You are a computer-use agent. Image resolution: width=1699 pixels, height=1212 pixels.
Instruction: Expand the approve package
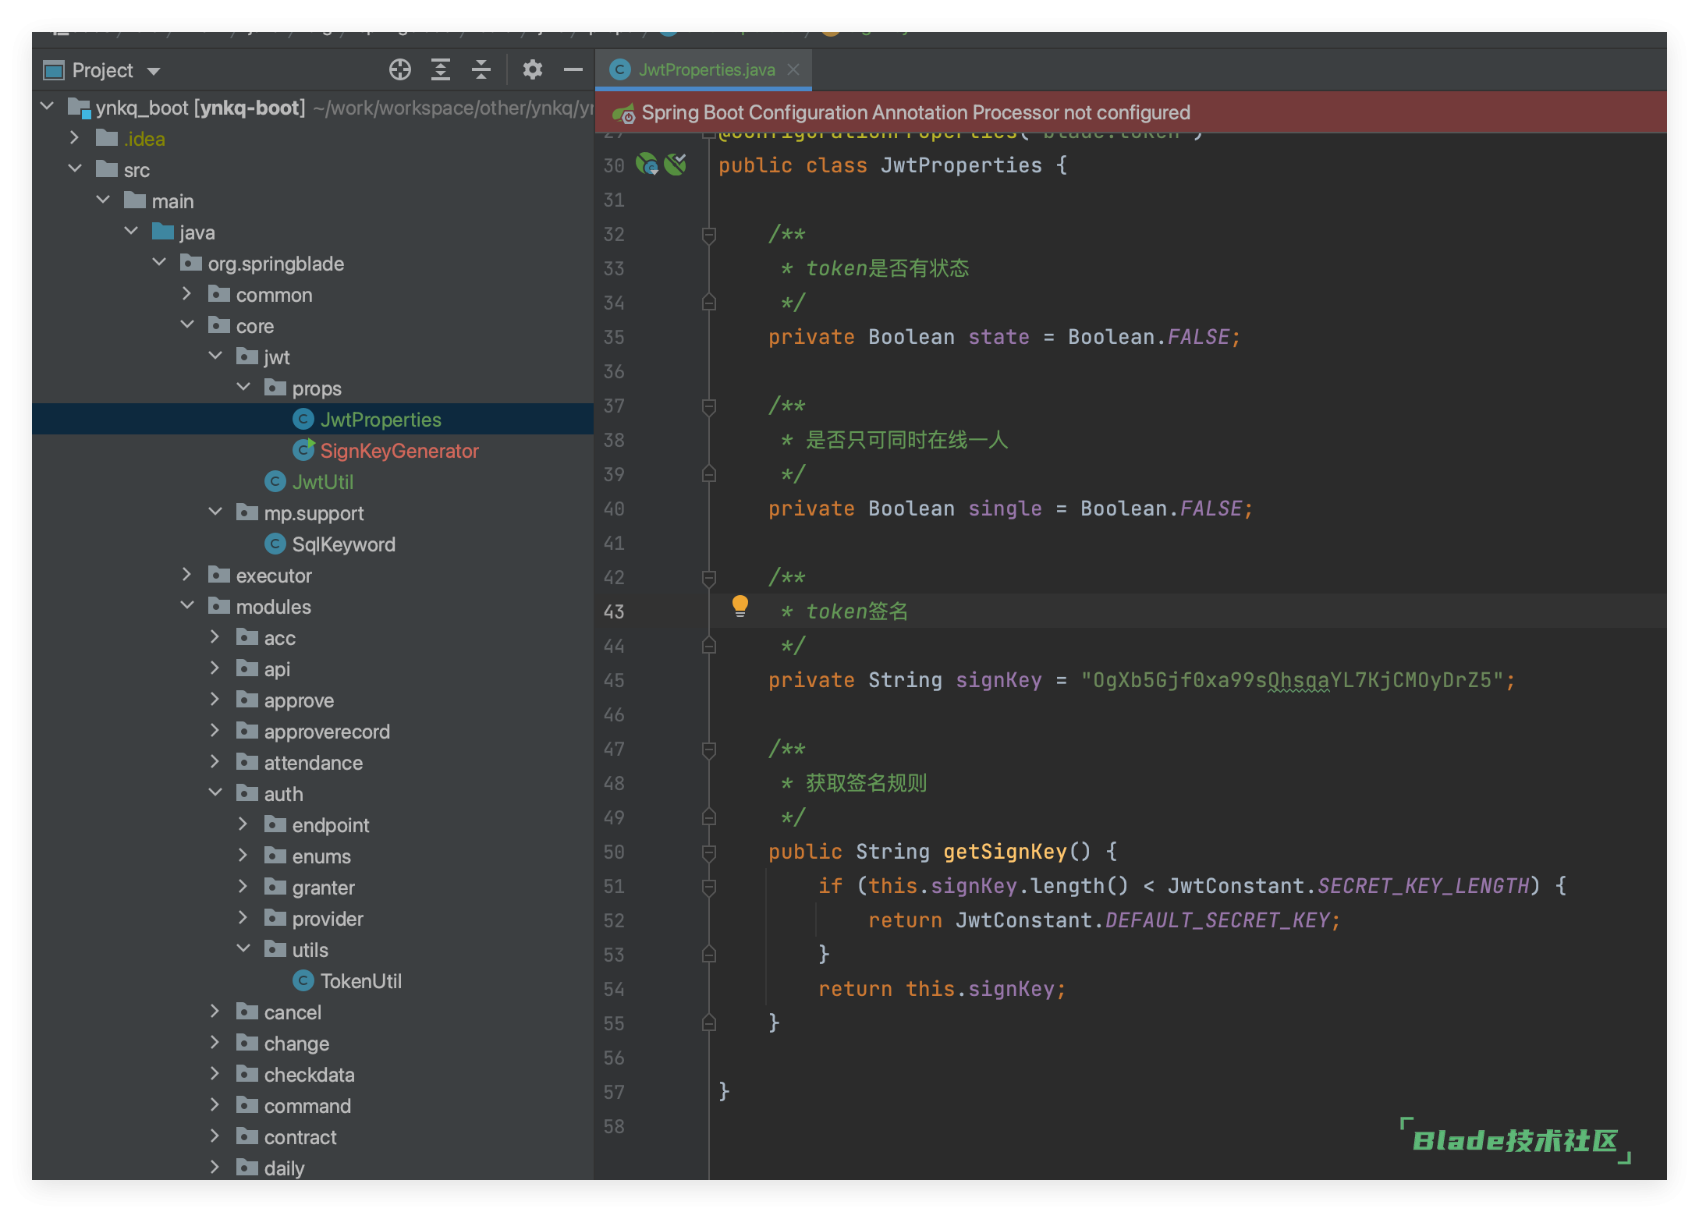(215, 700)
